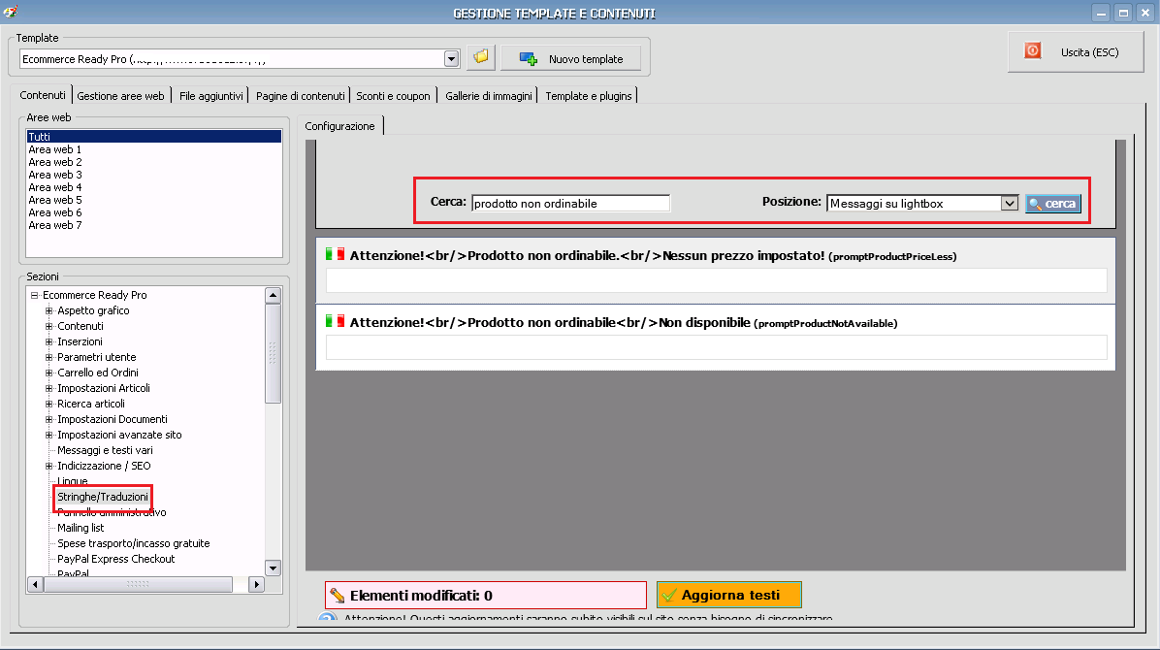Expand the Parametri utente node
This screenshot has width=1160, height=650.
click(x=48, y=357)
